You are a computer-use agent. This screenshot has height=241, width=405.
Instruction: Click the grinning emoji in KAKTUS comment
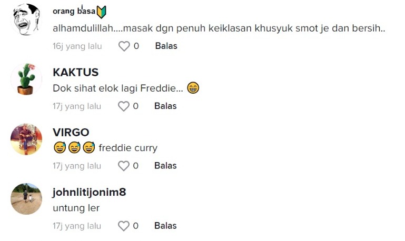[x=193, y=88]
